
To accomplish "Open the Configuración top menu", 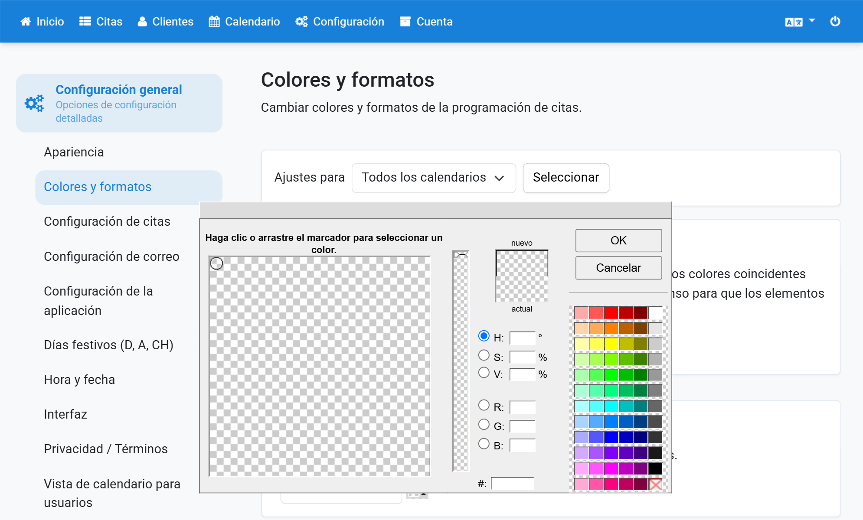I will point(340,22).
